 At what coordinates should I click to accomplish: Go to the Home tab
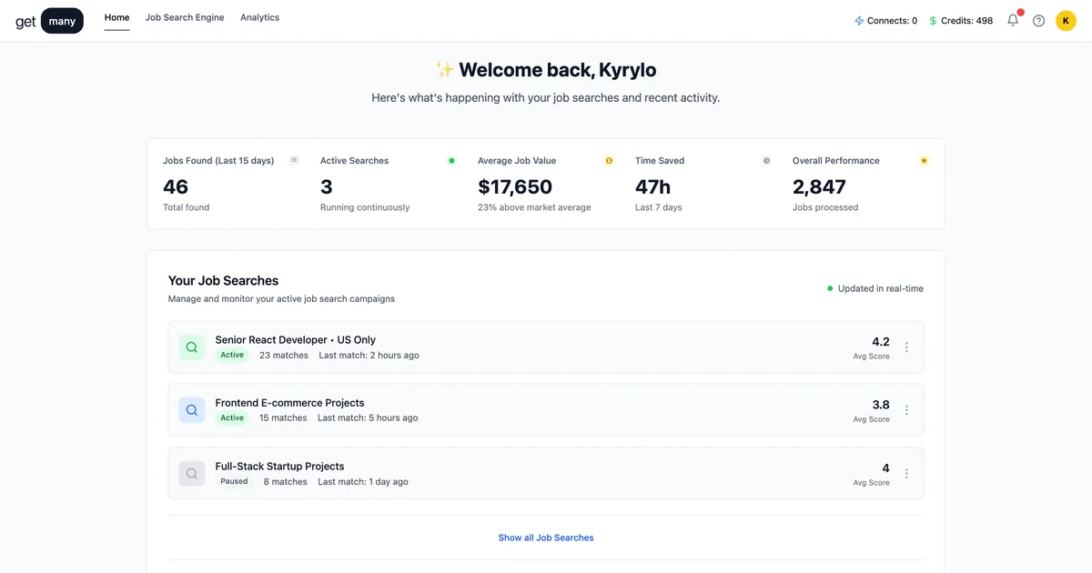(x=116, y=17)
